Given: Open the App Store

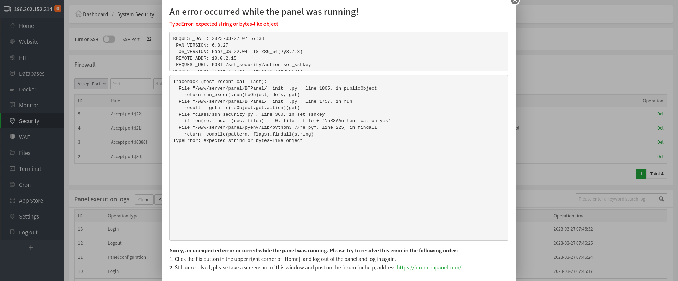Looking at the screenshot, I should pos(31,201).
